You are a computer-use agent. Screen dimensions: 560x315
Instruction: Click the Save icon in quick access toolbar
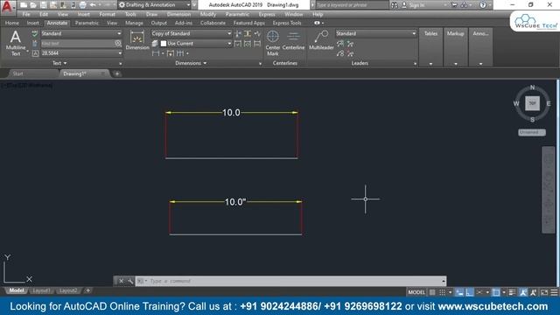coord(43,5)
